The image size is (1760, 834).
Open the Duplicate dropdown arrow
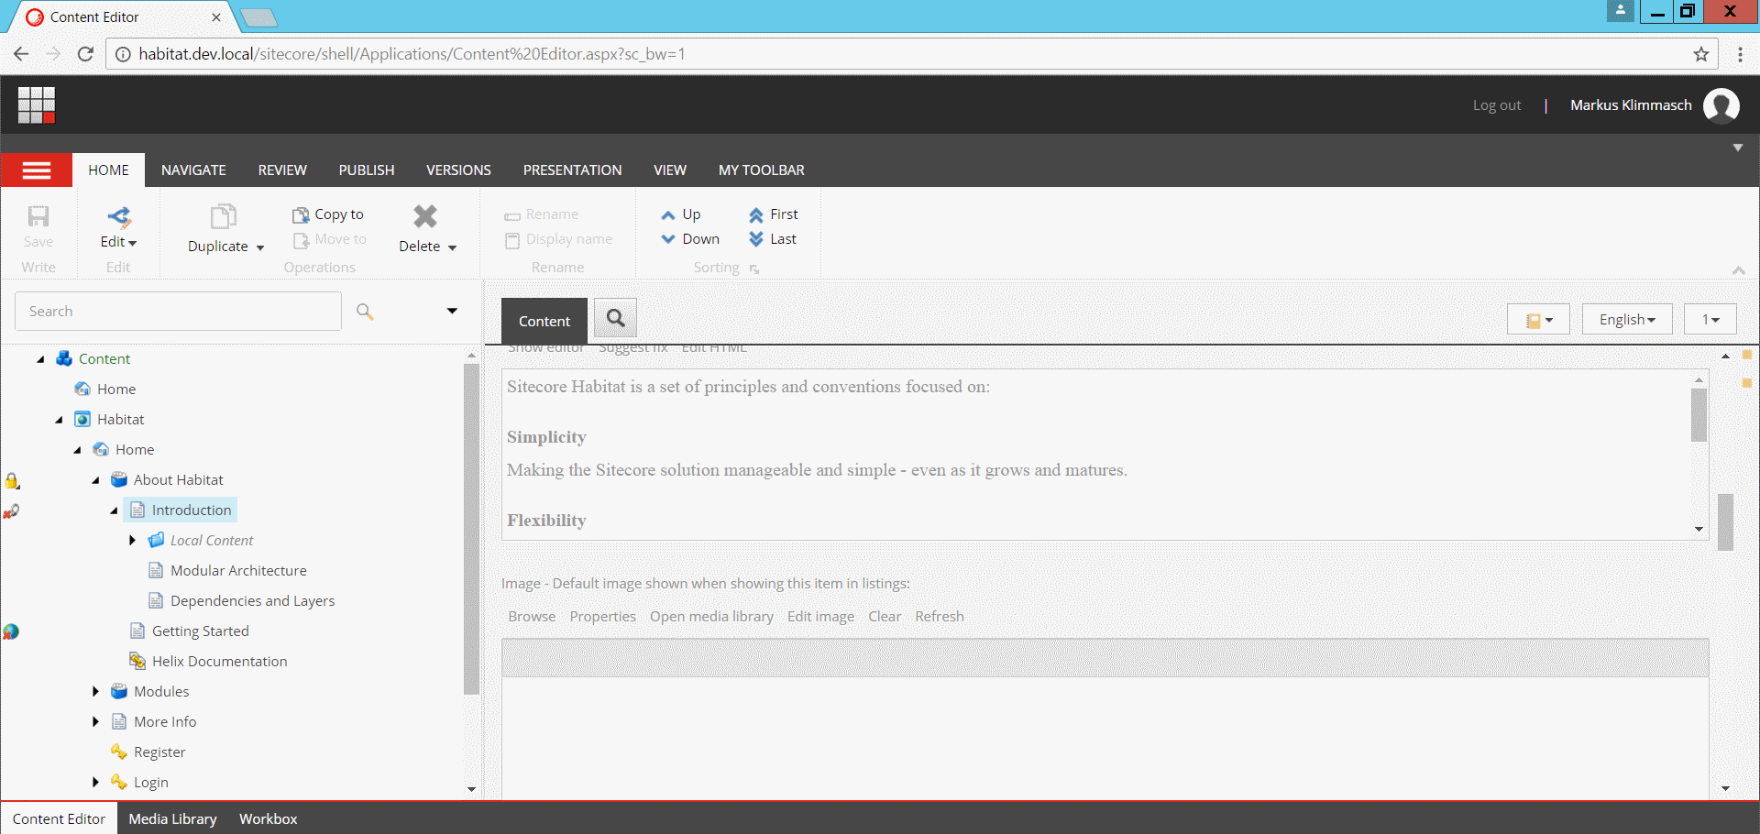260,247
